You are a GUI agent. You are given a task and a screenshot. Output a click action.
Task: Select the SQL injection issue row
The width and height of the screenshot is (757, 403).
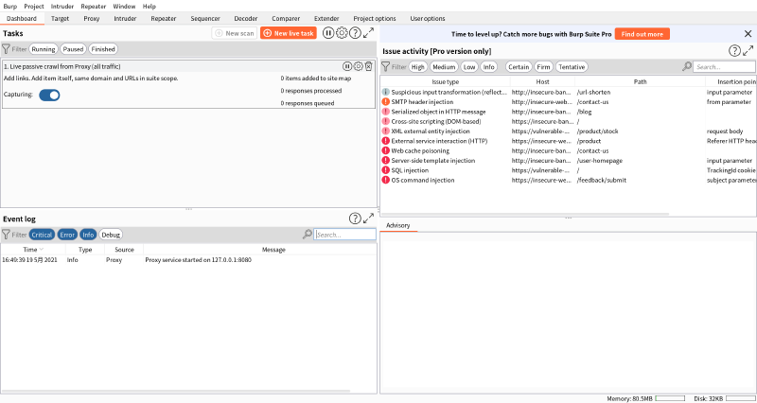click(410, 170)
